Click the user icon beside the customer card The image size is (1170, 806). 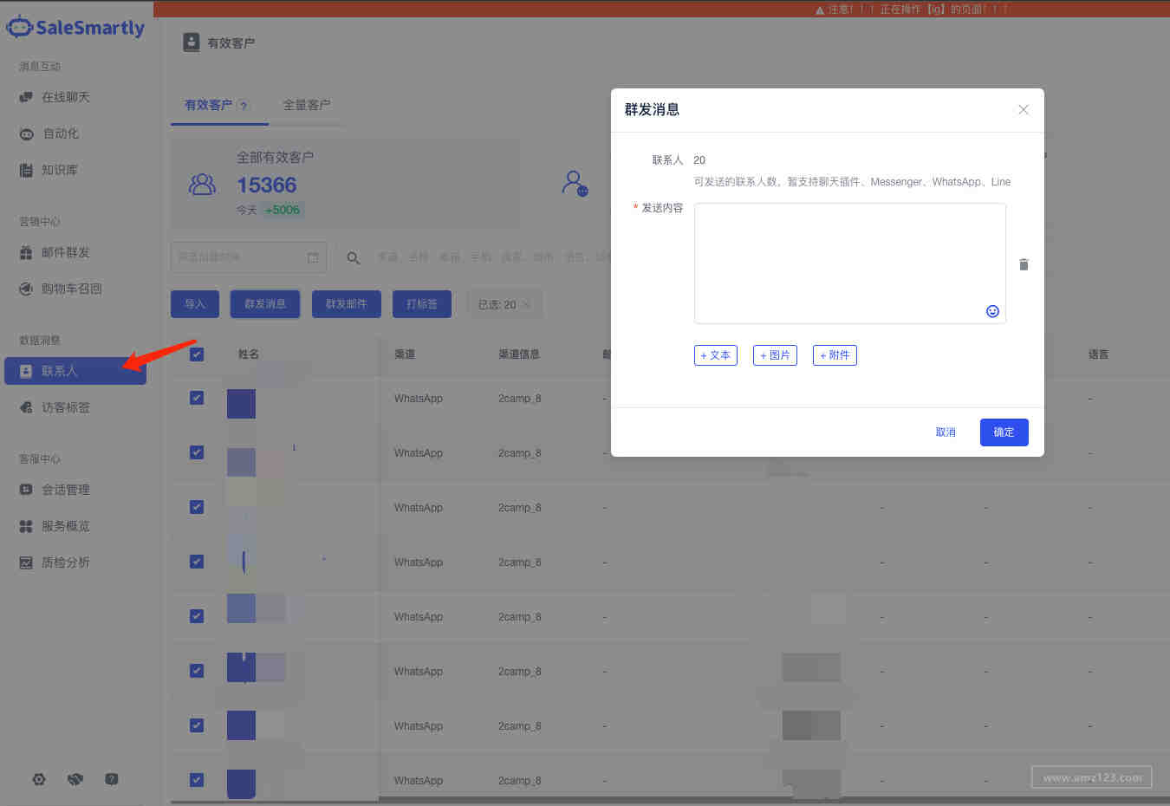click(575, 183)
